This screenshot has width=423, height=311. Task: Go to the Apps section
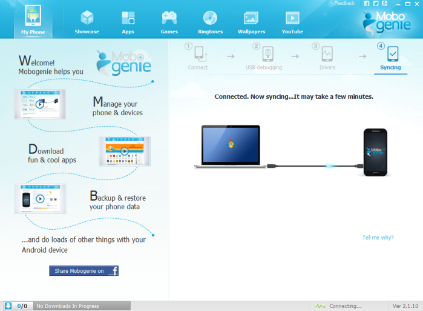tap(128, 22)
